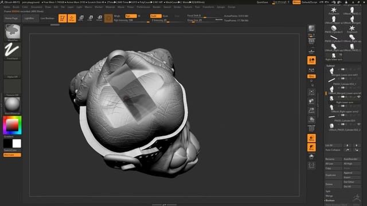The height and width of the screenshot is (206, 367).
Task: Toggle the Mrgb button
Action: point(117,16)
